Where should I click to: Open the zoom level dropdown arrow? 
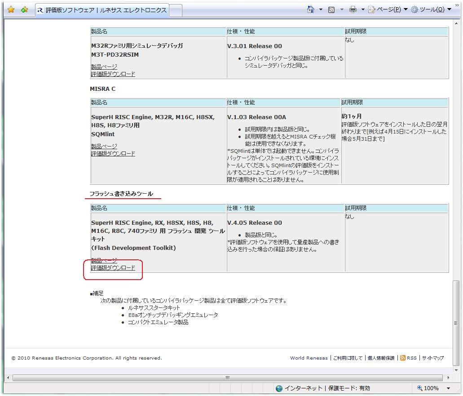(x=448, y=388)
